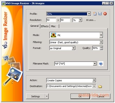115x103 pixels.
Task: Open Filename Mask help question icon
Action: point(101,64)
